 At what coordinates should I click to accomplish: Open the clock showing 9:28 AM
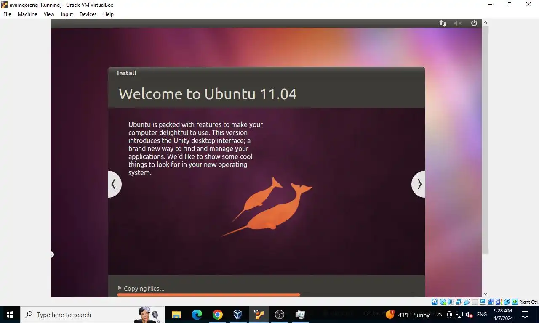coord(503,315)
